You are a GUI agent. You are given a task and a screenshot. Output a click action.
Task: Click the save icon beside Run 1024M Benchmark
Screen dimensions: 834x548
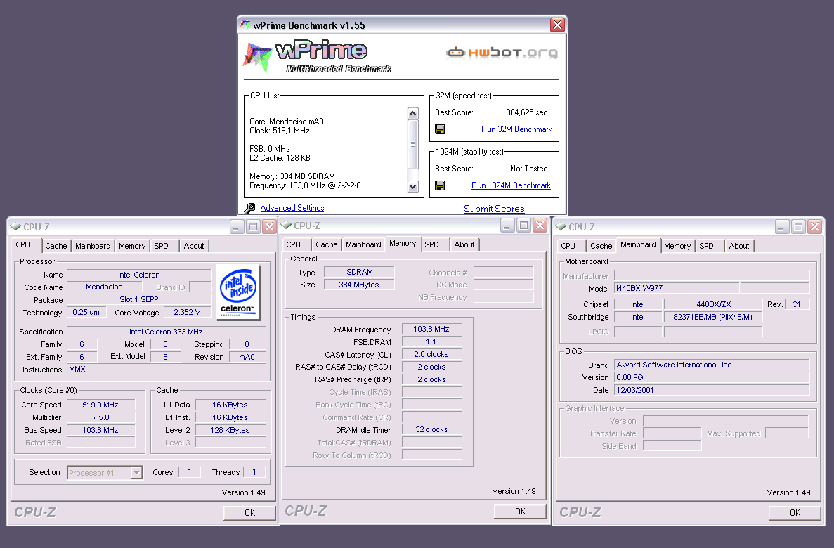click(440, 185)
